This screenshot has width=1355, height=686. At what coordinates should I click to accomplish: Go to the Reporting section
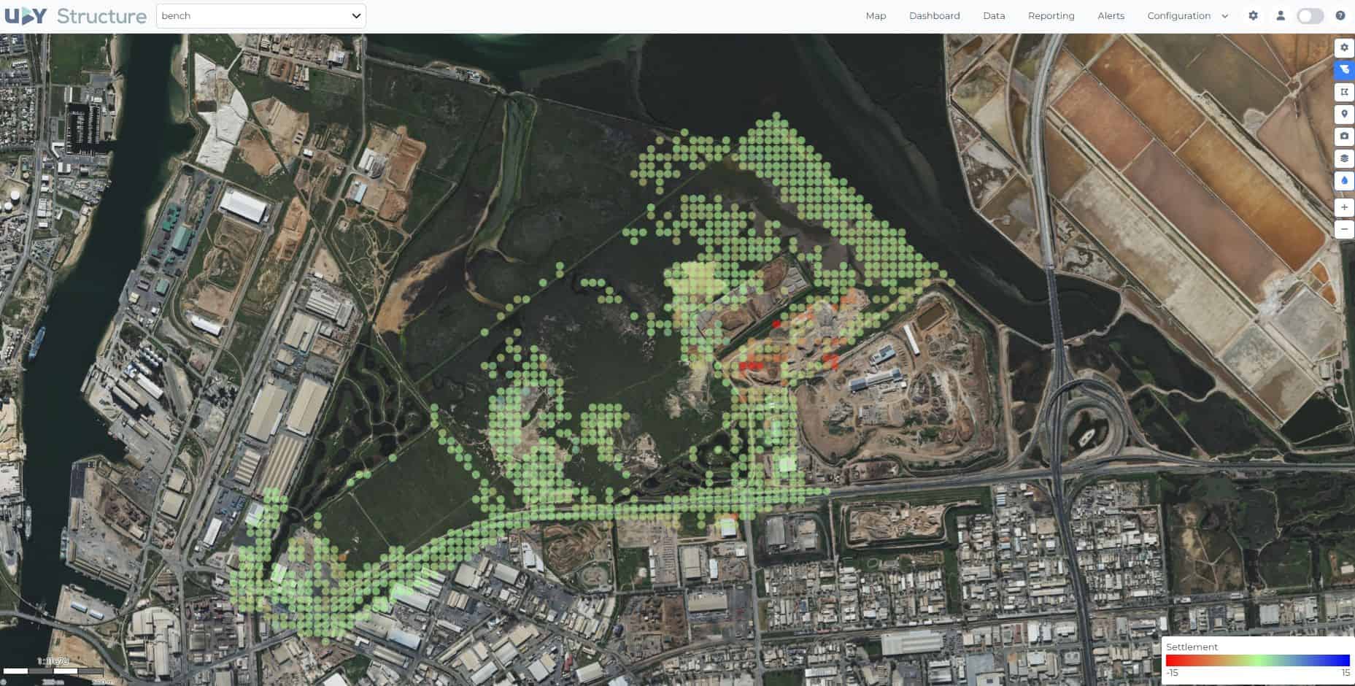point(1051,15)
